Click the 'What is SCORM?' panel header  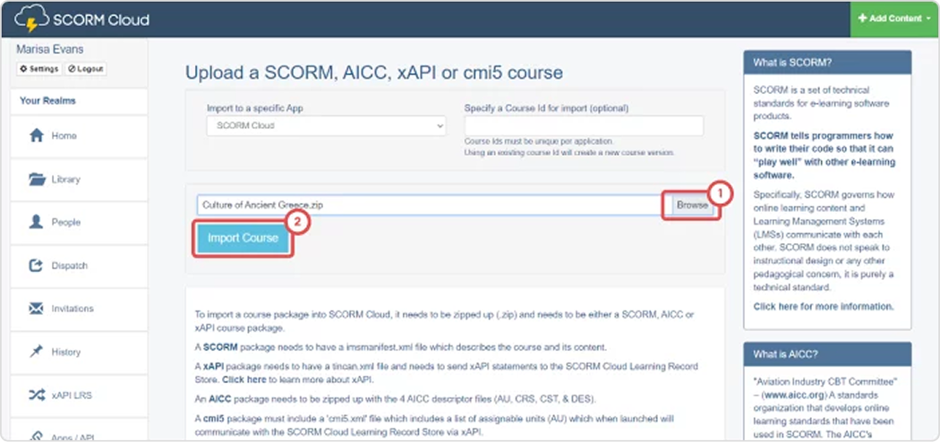tap(827, 63)
